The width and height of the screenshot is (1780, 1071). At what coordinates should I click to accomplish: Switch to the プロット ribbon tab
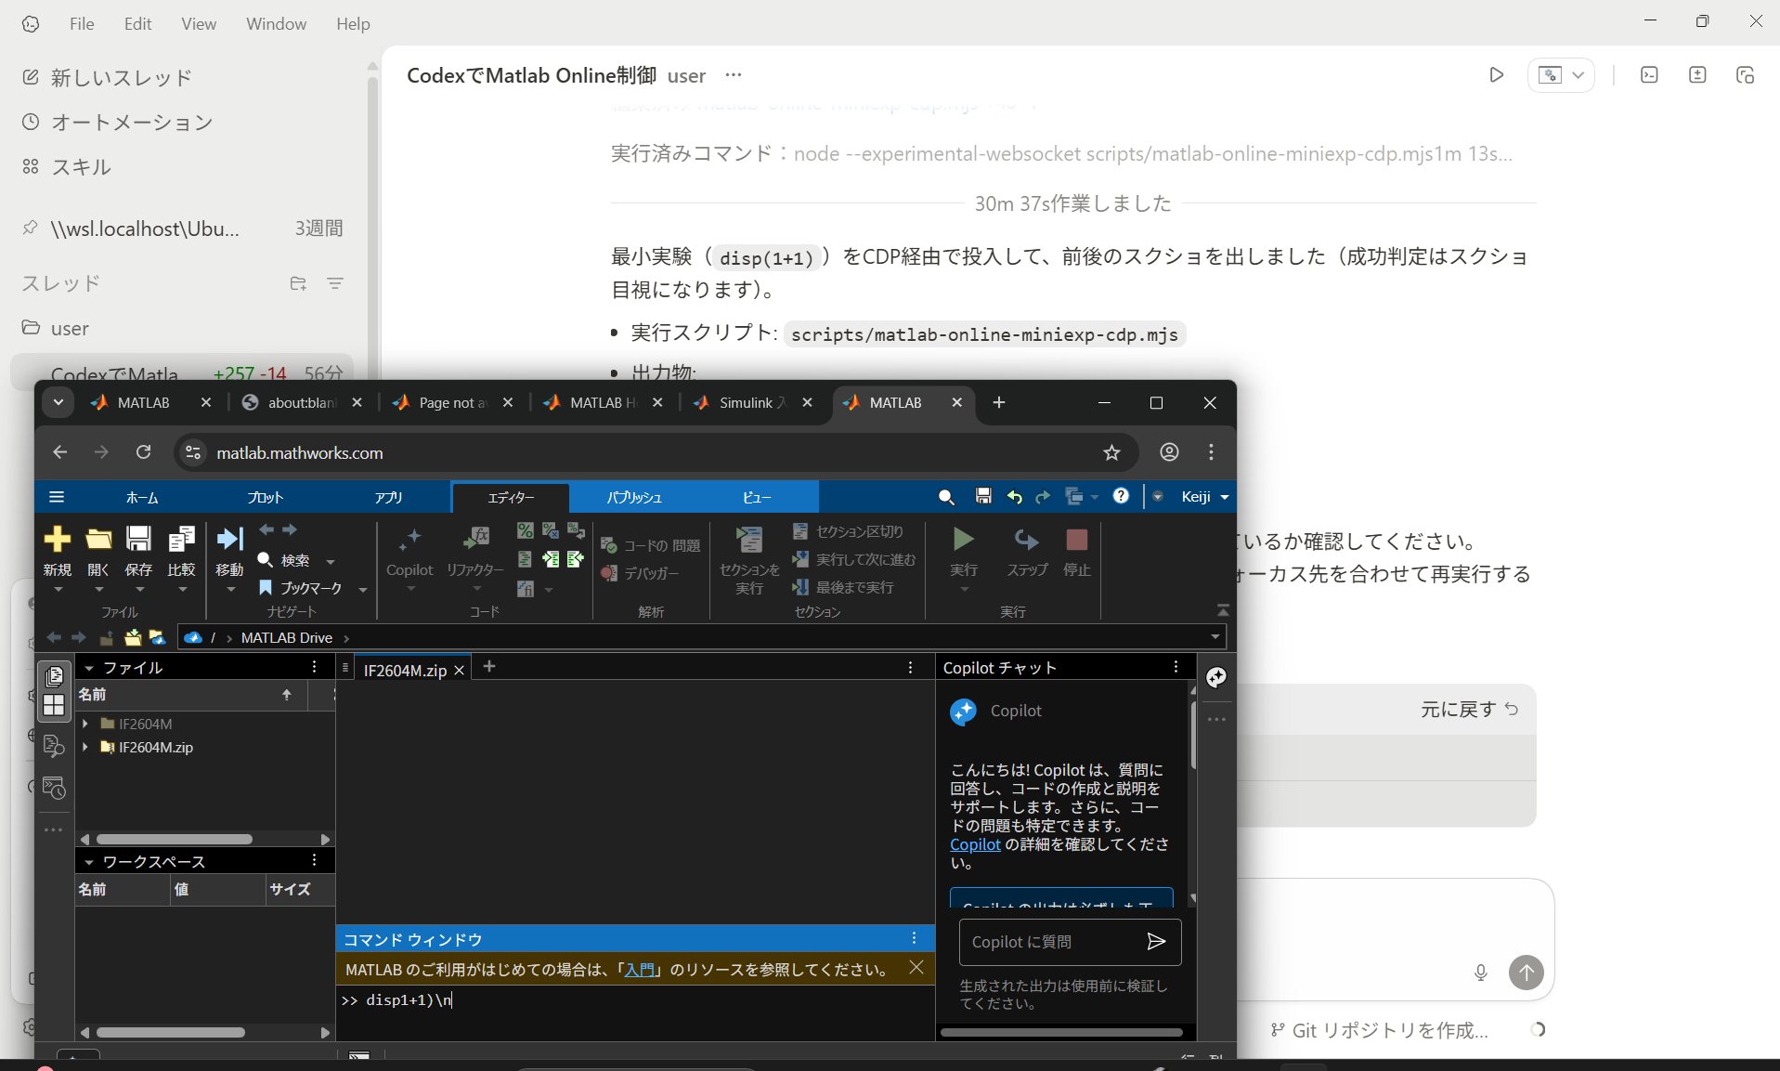(265, 498)
